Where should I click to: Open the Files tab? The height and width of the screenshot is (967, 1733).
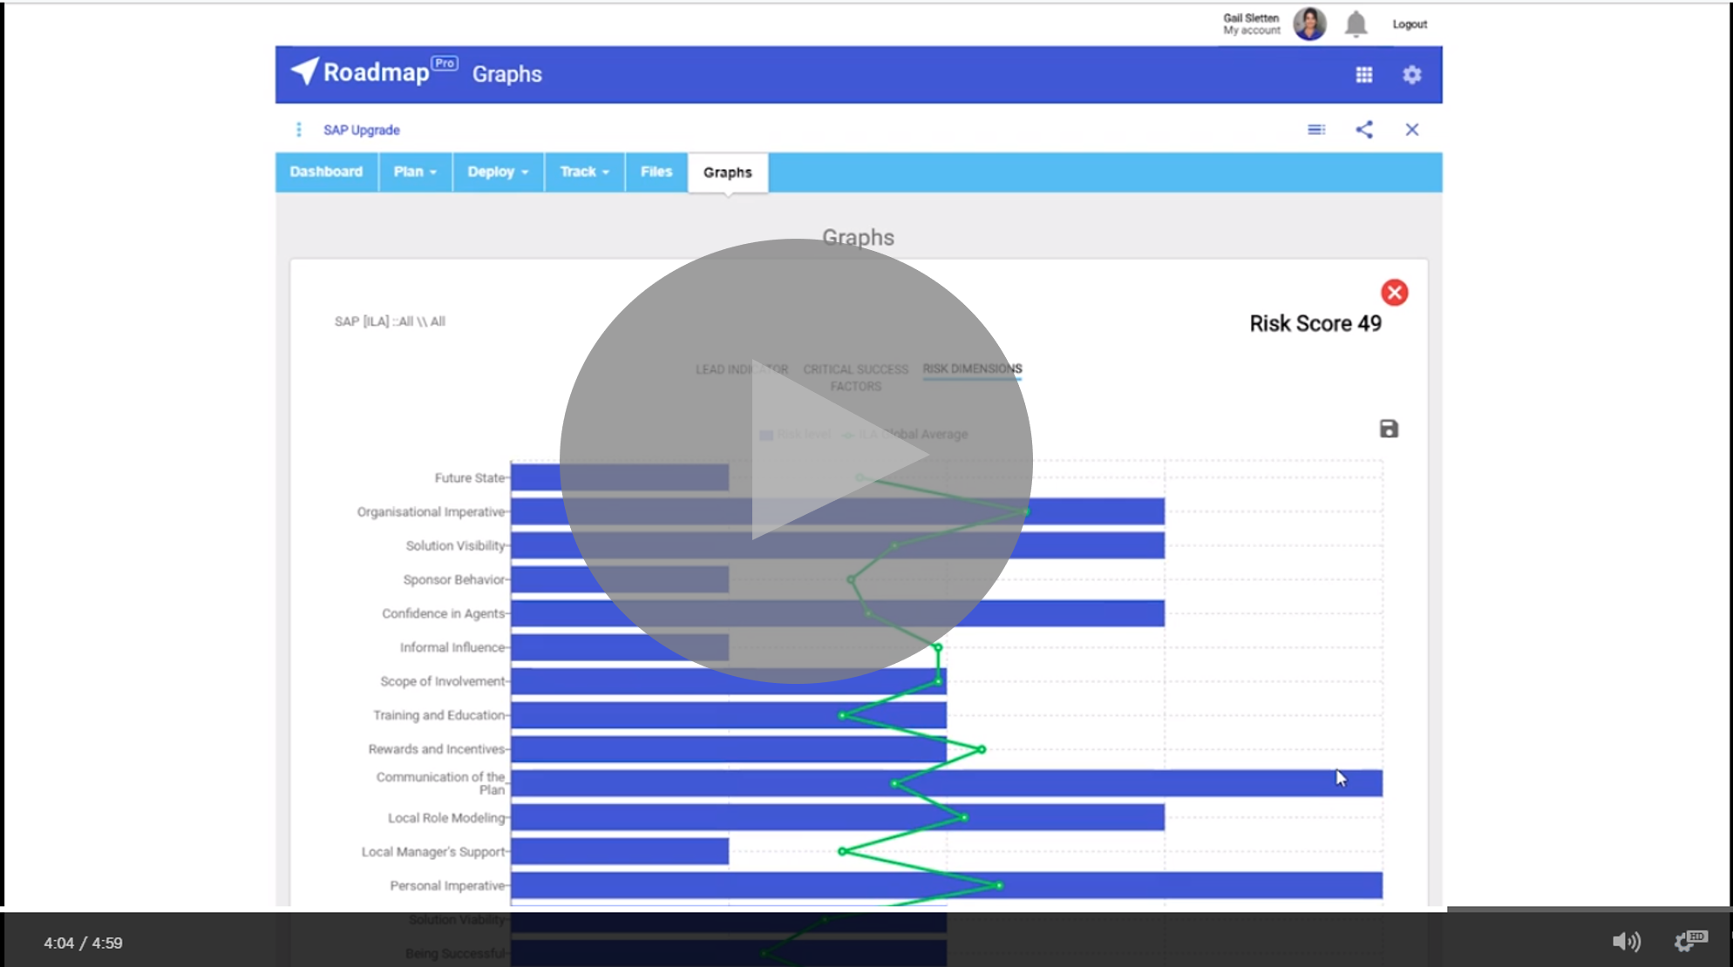[x=656, y=172]
